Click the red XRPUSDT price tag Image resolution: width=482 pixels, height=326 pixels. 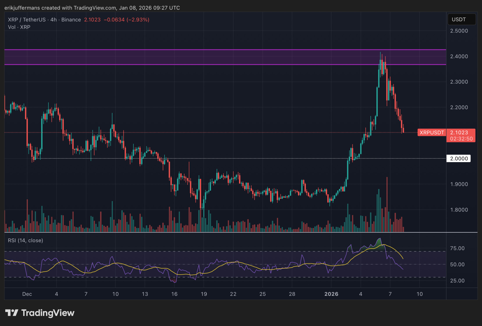point(432,132)
